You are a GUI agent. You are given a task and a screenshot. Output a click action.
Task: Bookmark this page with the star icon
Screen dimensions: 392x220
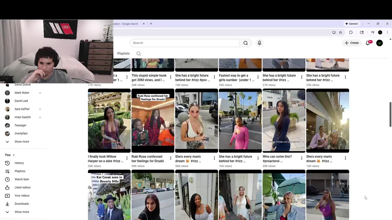pos(341,32)
